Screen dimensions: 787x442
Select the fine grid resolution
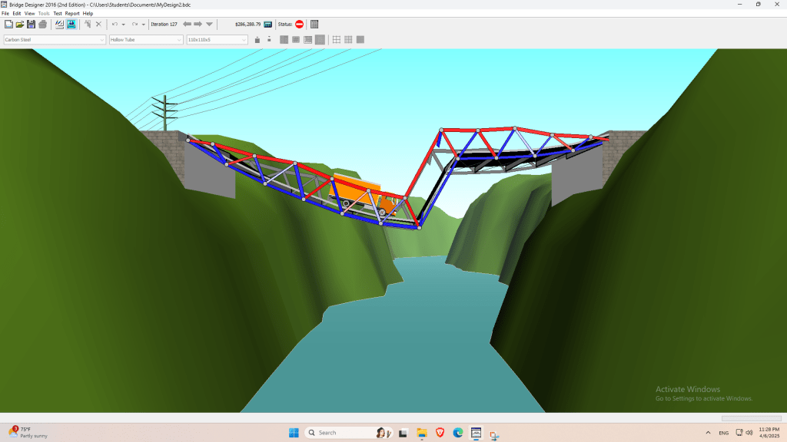pos(360,40)
